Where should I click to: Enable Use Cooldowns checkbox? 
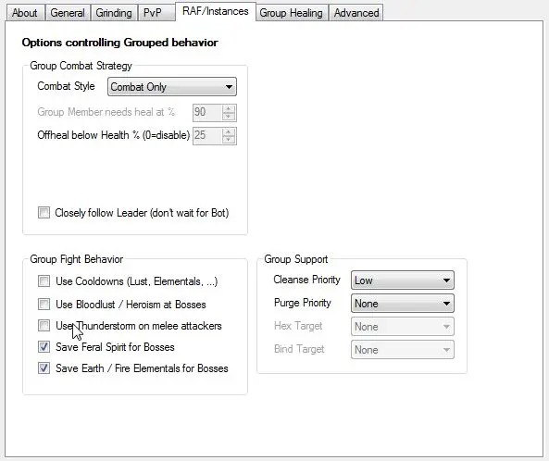[x=44, y=281]
